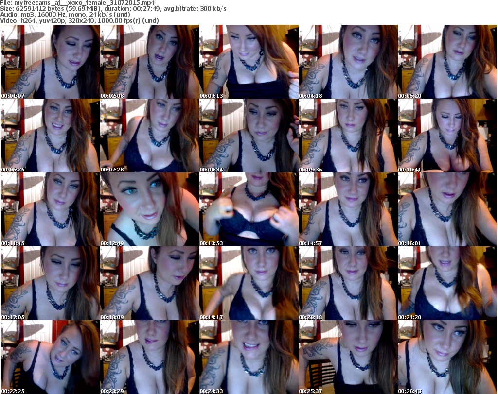Select the thumbnail stamped 00:08:34

click(249, 136)
